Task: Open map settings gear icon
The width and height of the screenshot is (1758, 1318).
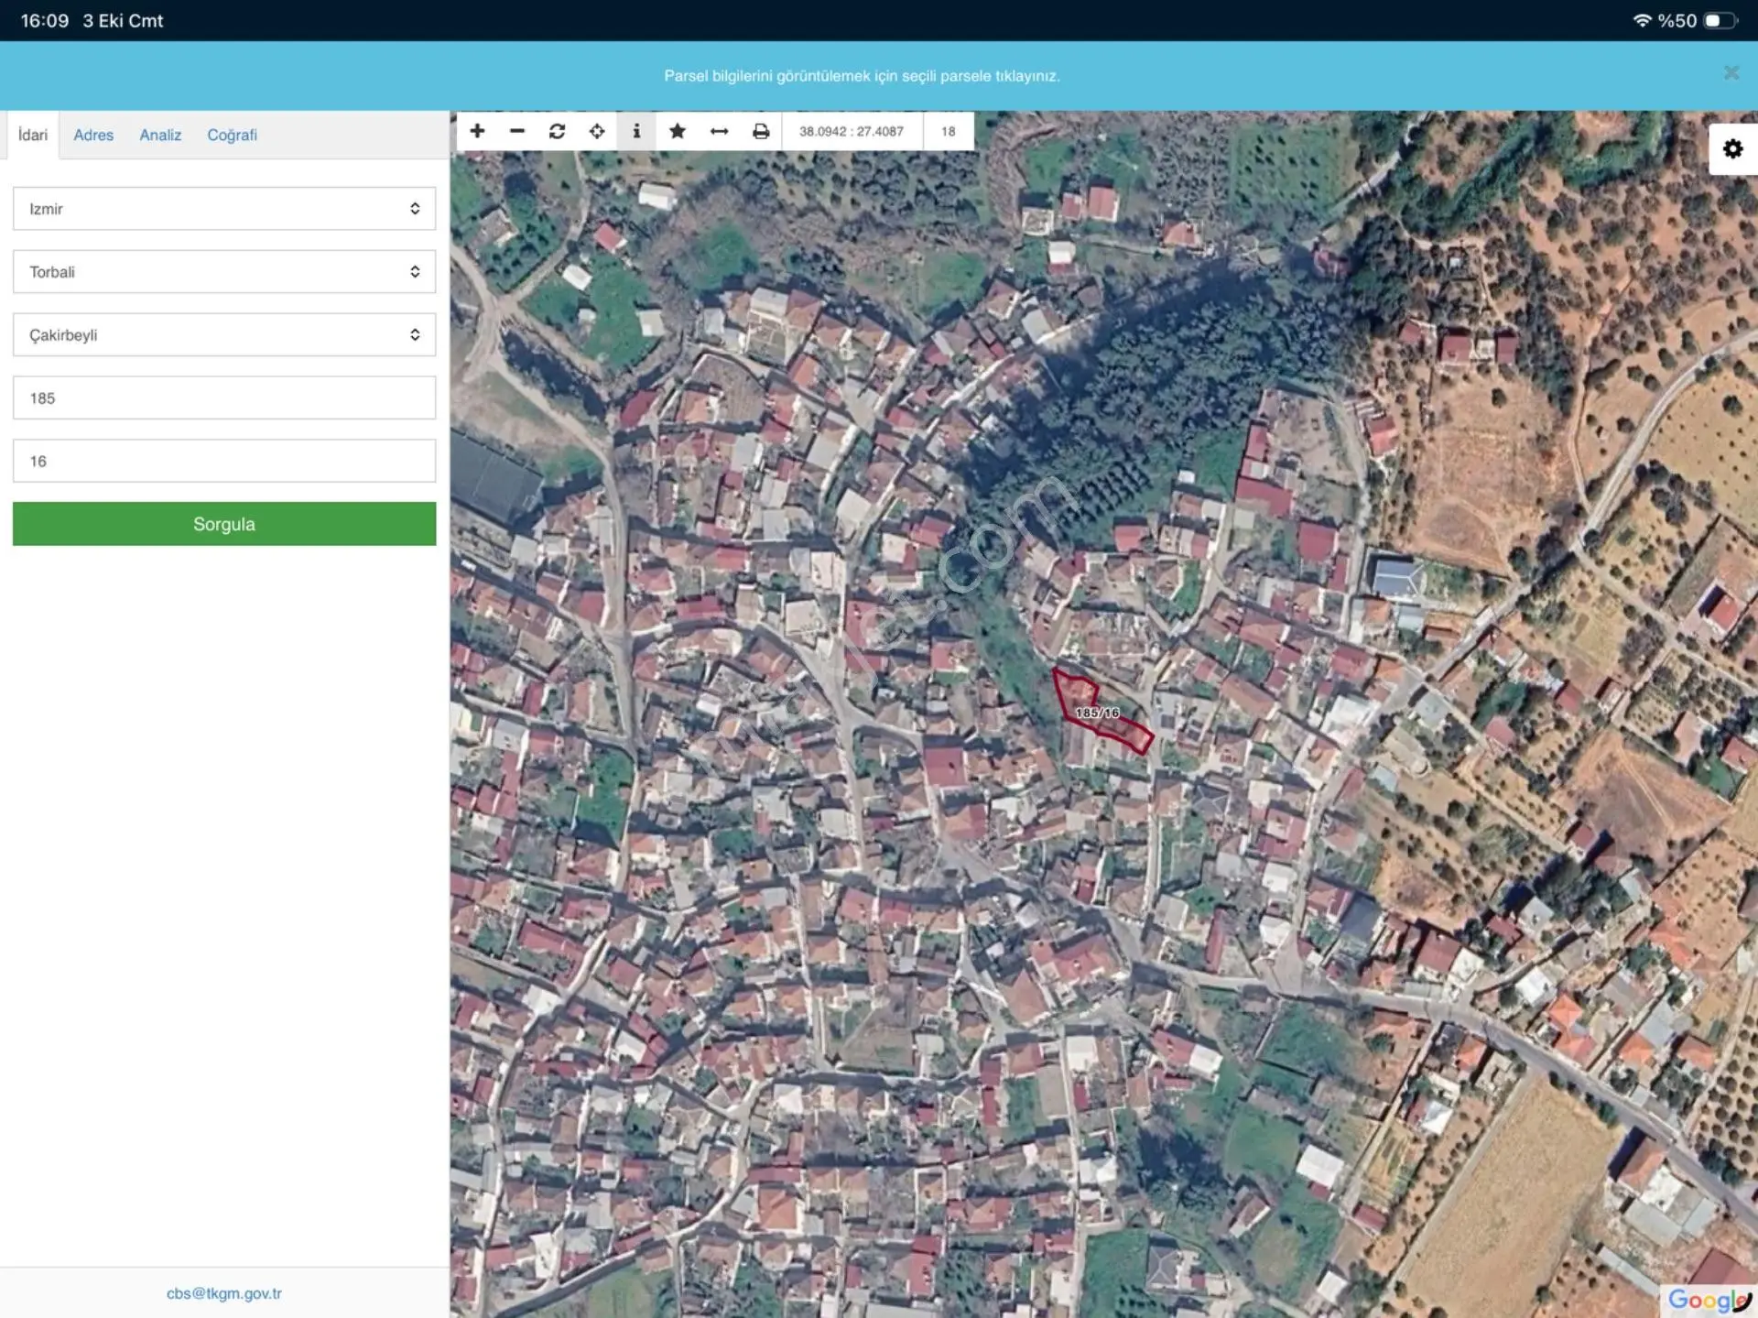Action: pyautogui.click(x=1732, y=148)
